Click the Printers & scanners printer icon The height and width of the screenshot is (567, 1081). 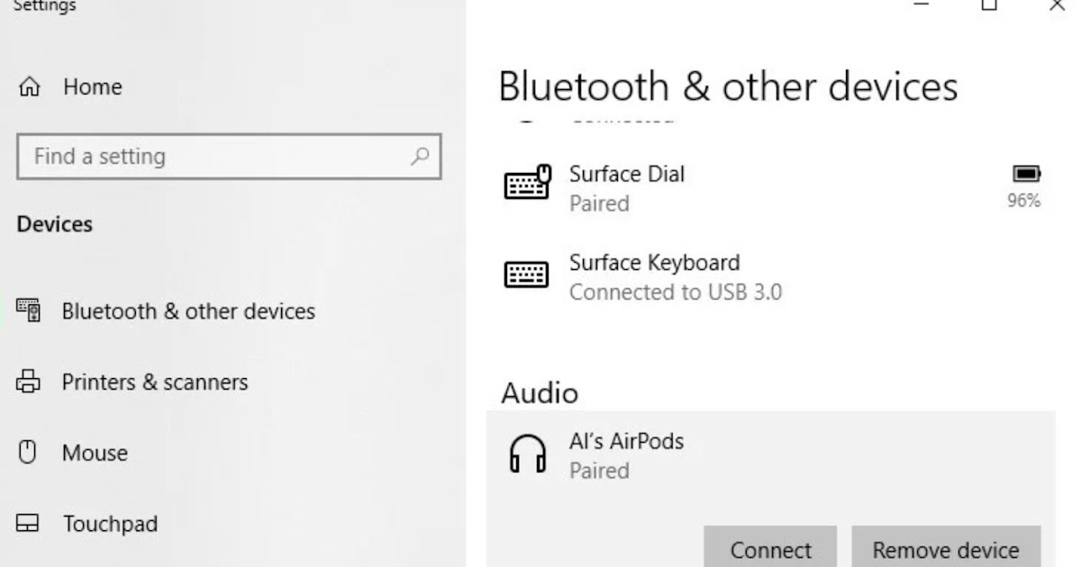tap(30, 382)
